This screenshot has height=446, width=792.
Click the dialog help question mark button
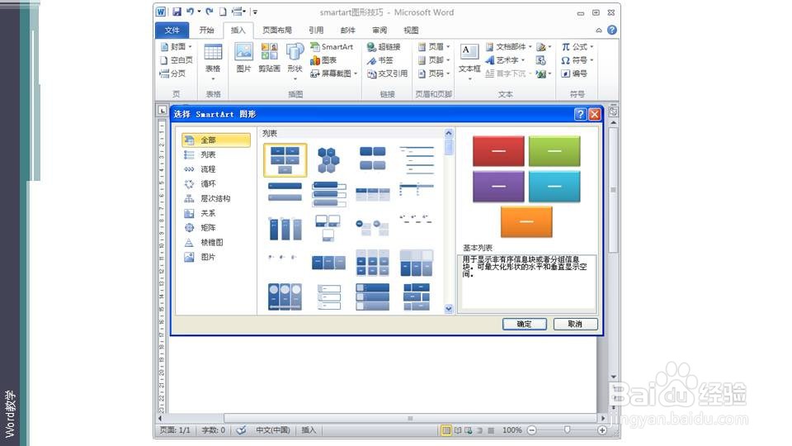pyautogui.click(x=580, y=114)
